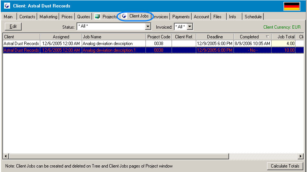
Task: Click the Calculate Totals button
Action: [285, 166]
